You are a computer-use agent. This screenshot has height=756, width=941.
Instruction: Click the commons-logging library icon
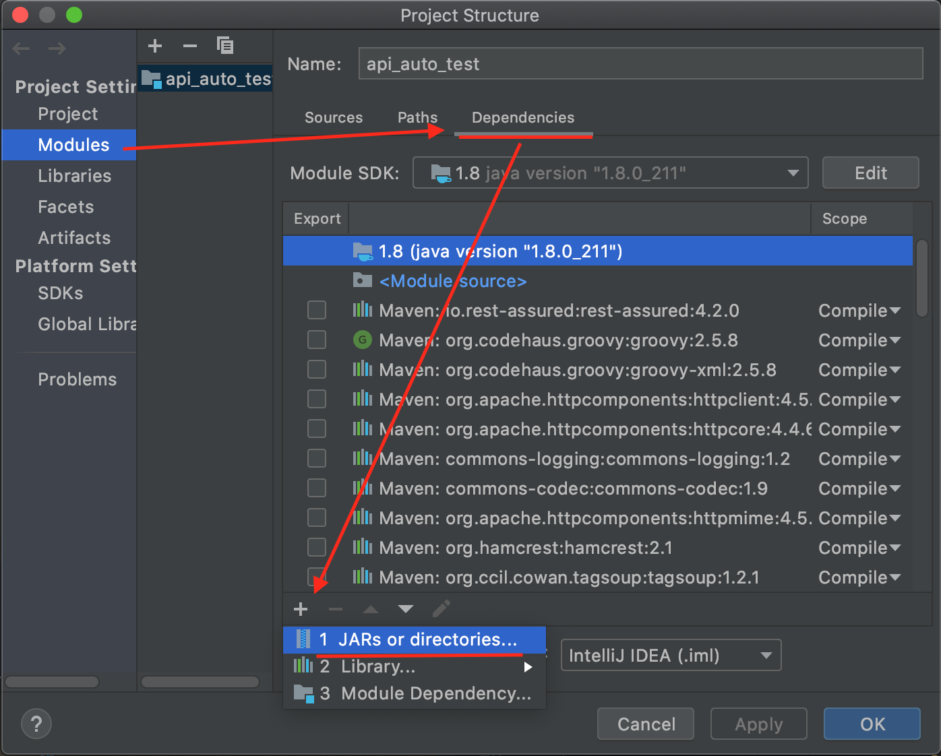point(363,458)
